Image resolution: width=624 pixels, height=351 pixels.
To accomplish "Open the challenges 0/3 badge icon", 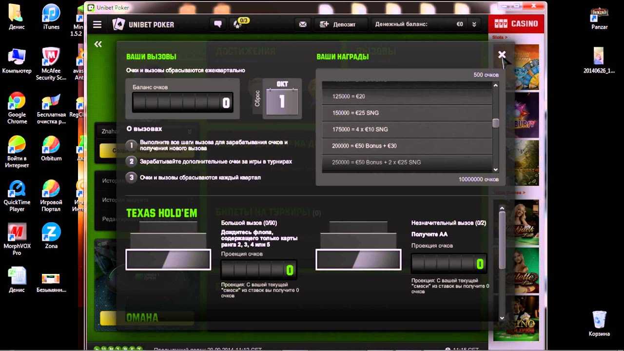I will (x=241, y=23).
